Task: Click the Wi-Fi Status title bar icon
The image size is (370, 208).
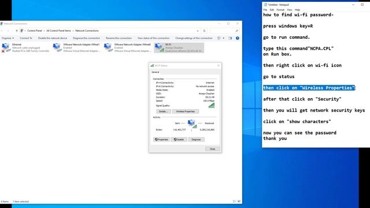Action: [152, 65]
